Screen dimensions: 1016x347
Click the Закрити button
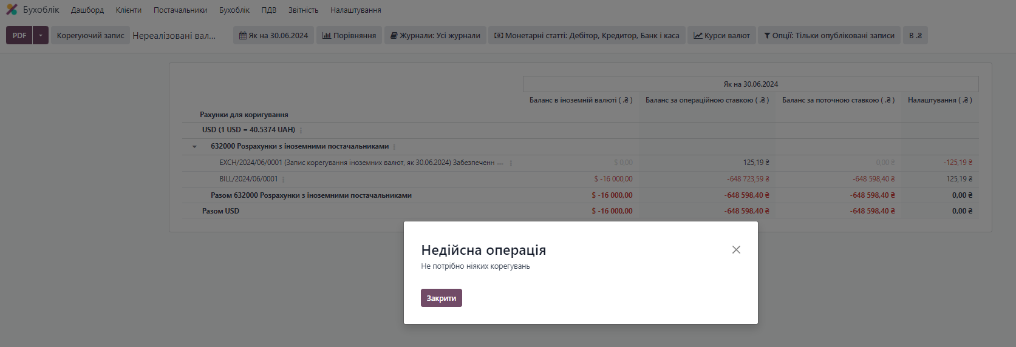coord(442,298)
